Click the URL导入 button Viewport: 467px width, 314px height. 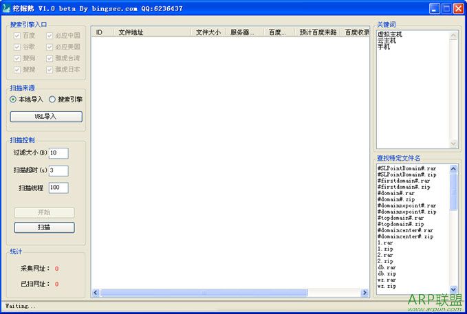click(x=46, y=117)
